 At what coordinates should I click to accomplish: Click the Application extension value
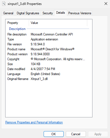point(44,39)
